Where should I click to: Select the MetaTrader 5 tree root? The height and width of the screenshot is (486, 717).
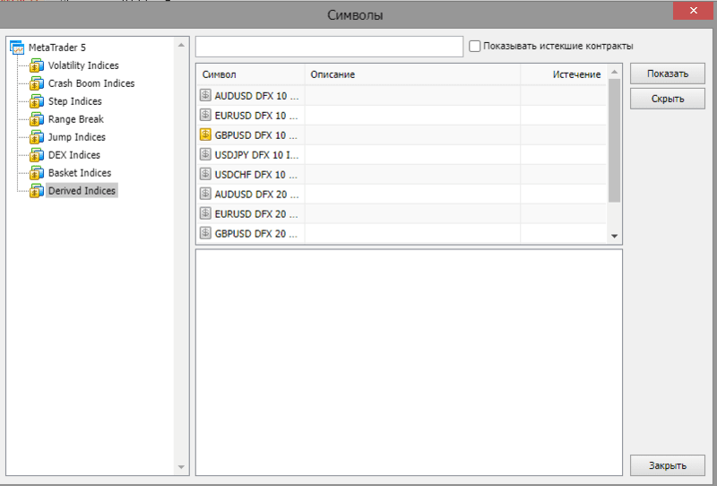[x=56, y=48]
